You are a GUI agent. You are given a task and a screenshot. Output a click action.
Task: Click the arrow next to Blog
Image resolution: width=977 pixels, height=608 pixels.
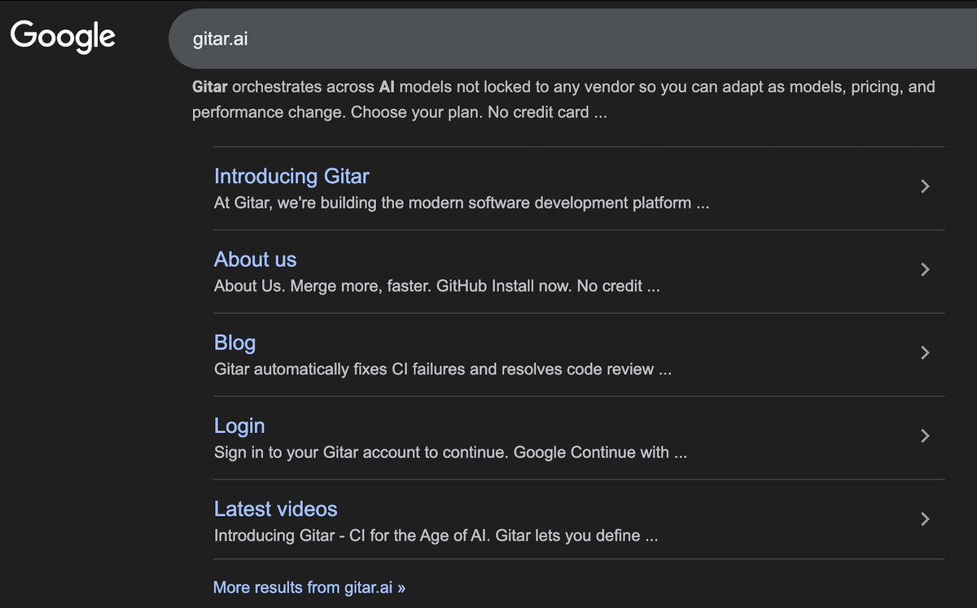(924, 352)
